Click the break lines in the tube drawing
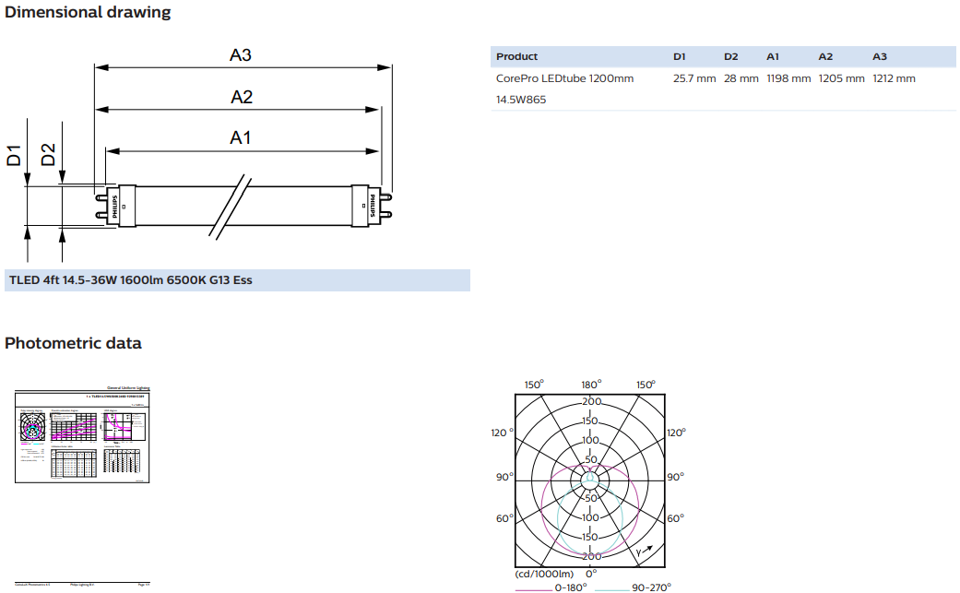The width and height of the screenshot is (960, 593). 231,207
